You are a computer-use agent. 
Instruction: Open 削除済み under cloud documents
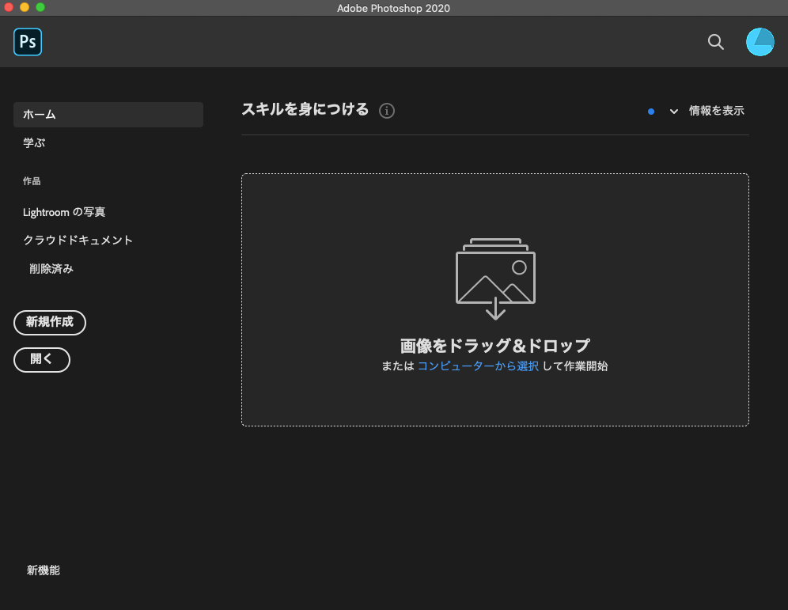(x=51, y=269)
